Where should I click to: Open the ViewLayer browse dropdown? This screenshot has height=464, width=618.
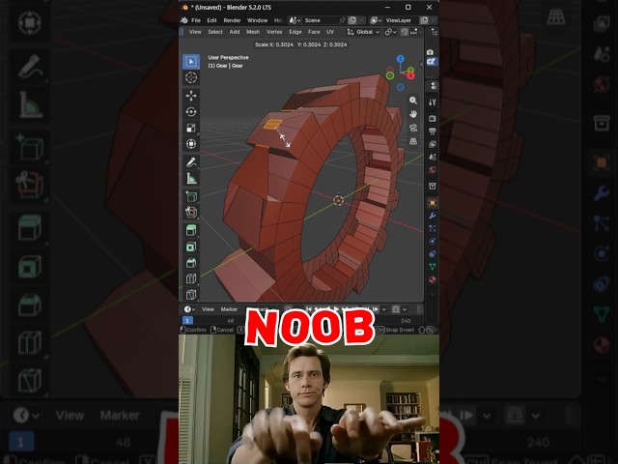coord(376,20)
